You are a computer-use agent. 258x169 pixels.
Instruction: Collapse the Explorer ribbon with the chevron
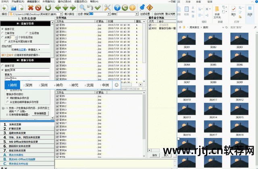click(x=252, y=2)
